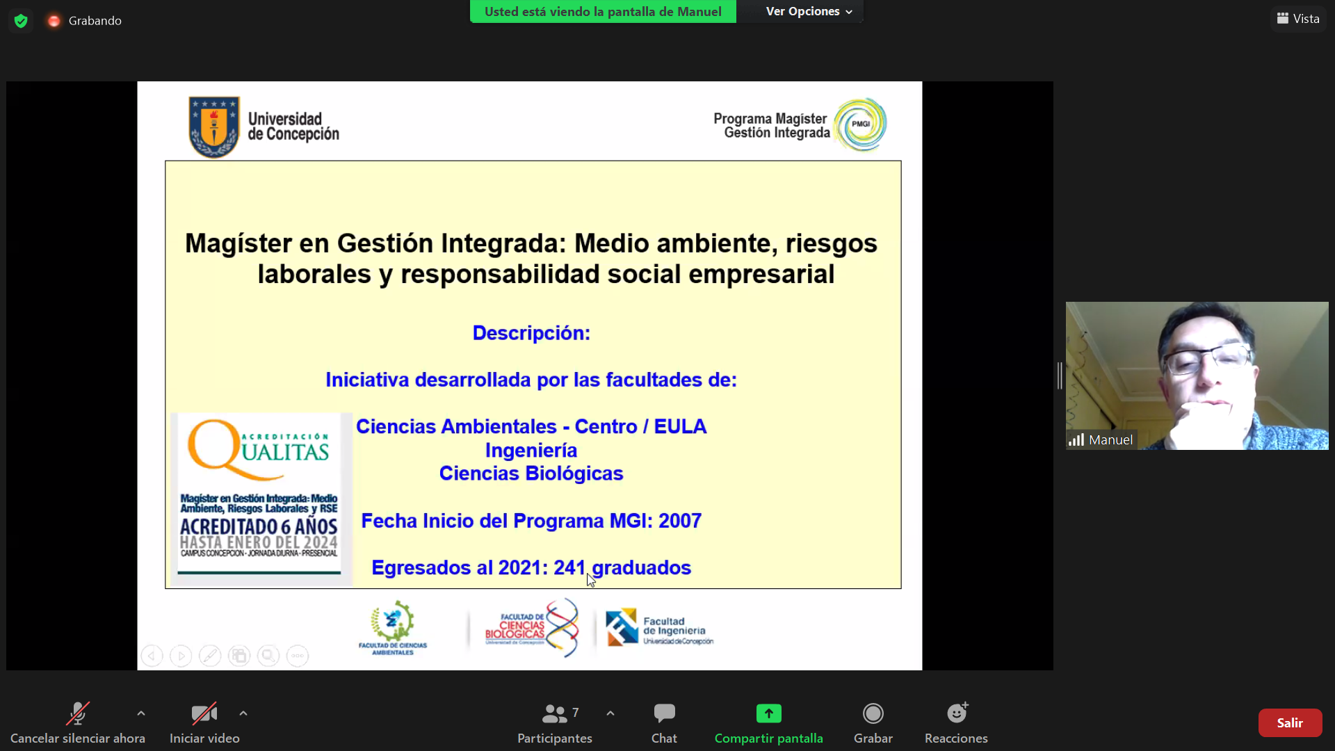Expand participants options chevron
This screenshot has width=1335, height=751.
(x=610, y=713)
